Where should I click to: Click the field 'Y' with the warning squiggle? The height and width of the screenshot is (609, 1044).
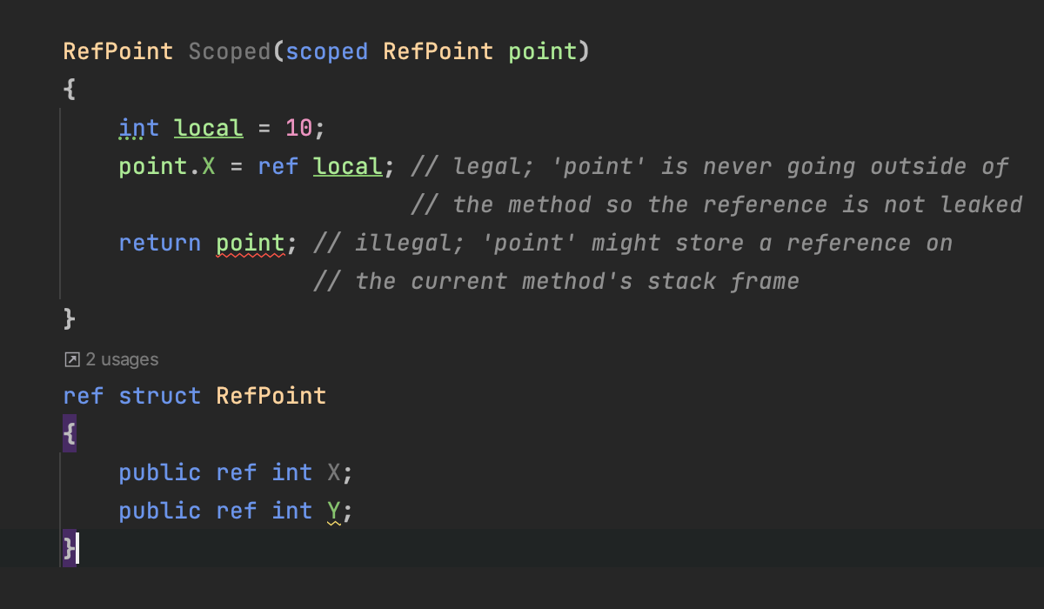[333, 511]
